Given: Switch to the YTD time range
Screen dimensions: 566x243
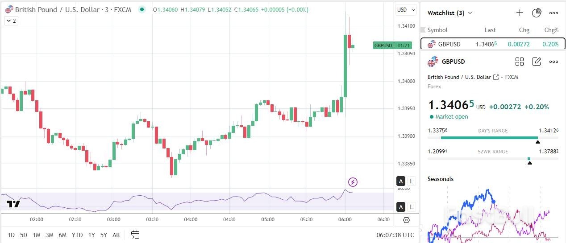Looking at the screenshot, I should 77,235.
